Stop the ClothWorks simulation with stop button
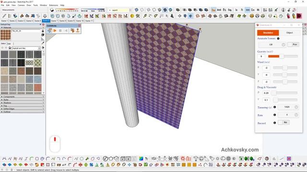This screenshot has width=307, height=172. pos(60,31)
